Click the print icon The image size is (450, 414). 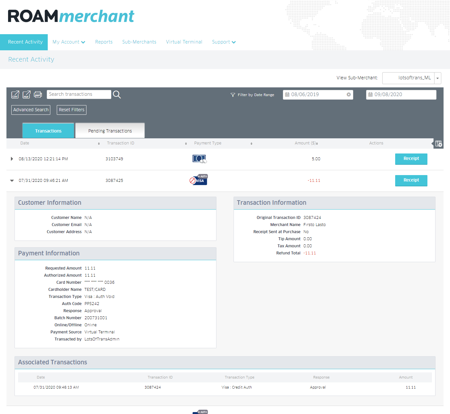38,94
